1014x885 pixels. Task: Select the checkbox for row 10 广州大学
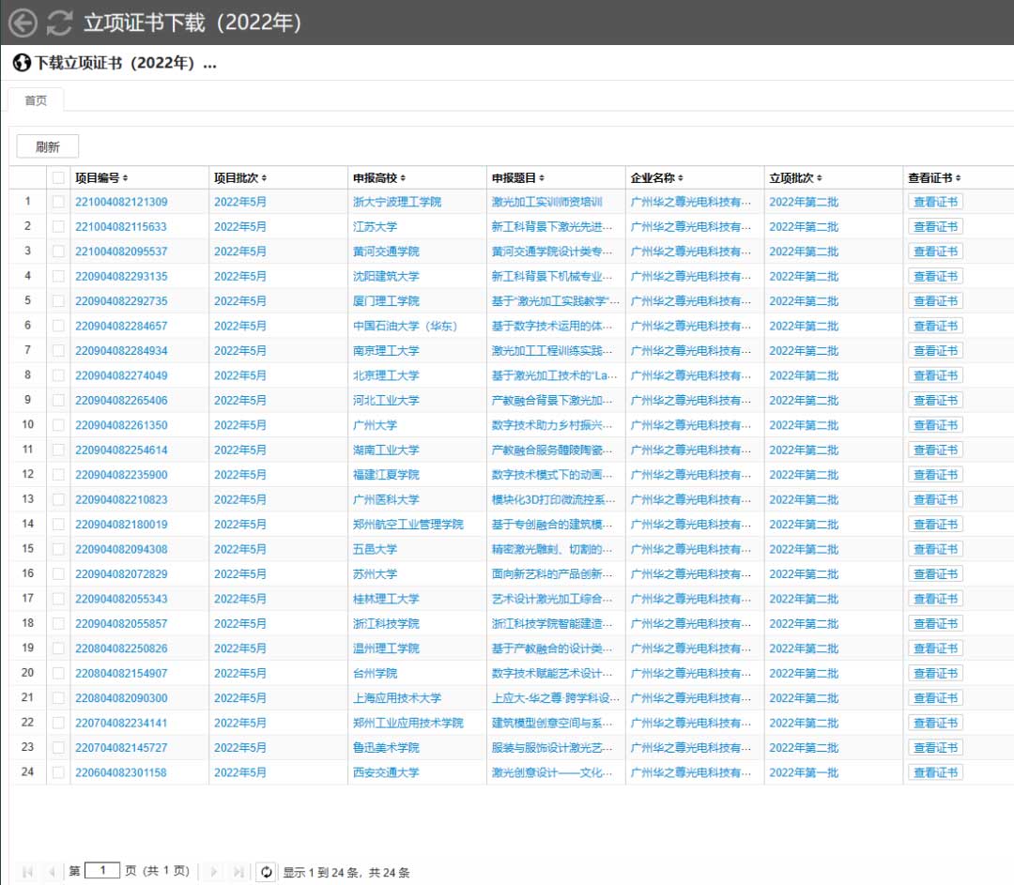tap(58, 425)
